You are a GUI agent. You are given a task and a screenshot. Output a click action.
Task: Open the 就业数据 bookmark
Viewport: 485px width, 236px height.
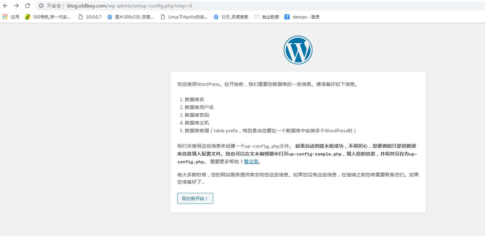tap(266, 17)
